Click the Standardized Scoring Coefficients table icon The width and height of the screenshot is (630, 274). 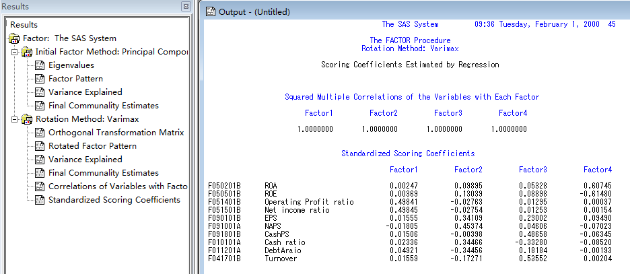pos(39,200)
